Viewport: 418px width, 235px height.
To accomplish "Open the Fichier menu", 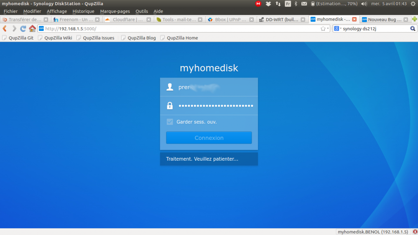I will click(10, 11).
